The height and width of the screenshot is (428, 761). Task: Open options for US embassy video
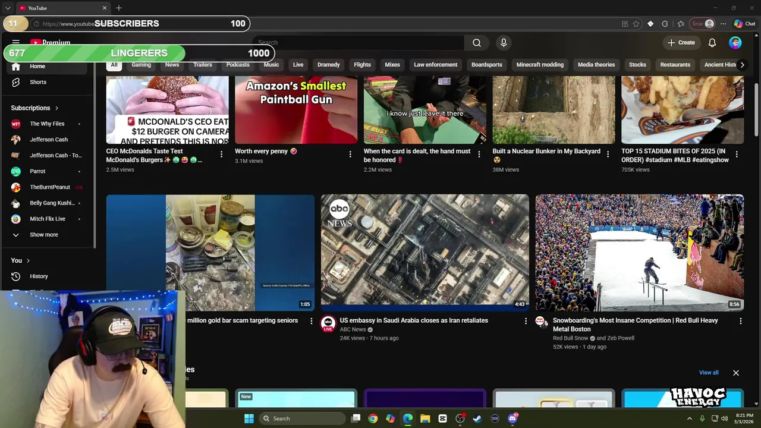tap(526, 321)
